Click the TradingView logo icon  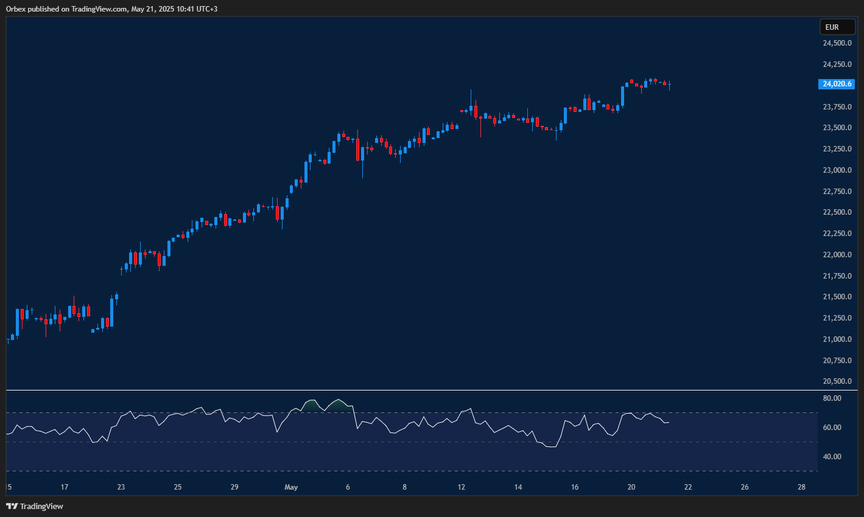tap(12, 506)
